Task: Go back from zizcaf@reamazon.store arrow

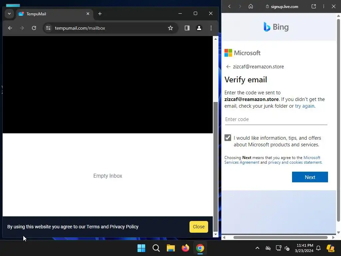Action: [x=228, y=67]
